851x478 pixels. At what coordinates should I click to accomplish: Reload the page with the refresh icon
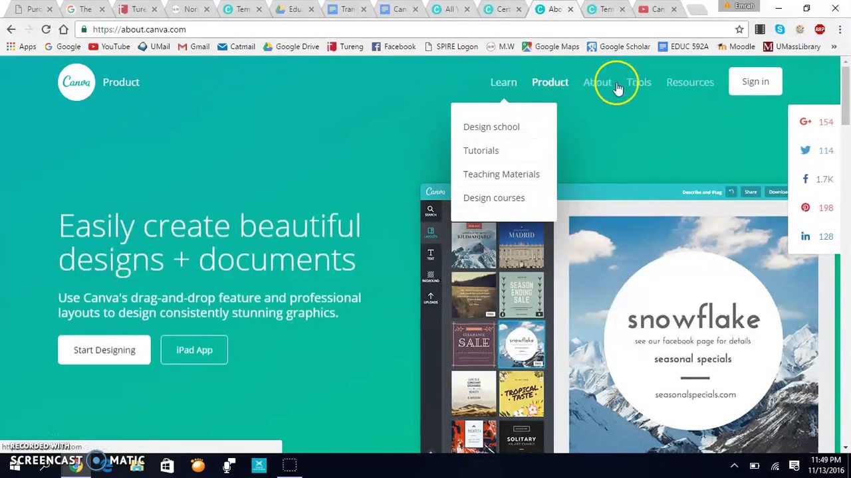pyautogui.click(x=46, y=29)
